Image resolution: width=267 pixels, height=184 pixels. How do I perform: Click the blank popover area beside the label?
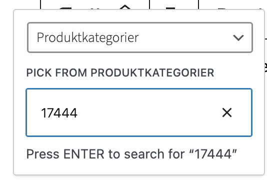click(238, 72)
